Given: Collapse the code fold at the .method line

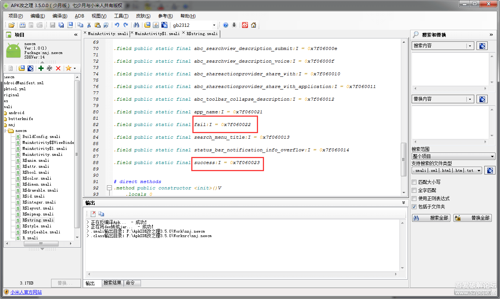Looking at the screenshot, I should click(x=109, y=188).
